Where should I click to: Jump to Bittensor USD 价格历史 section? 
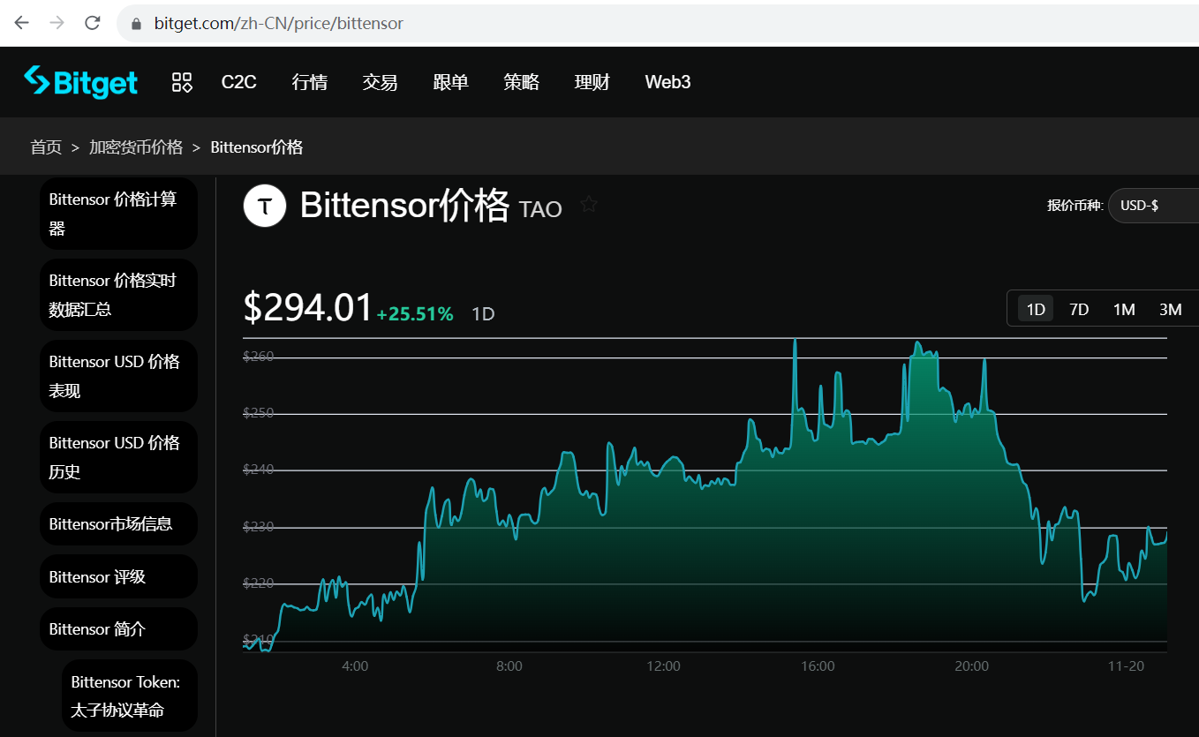(118, 457)
